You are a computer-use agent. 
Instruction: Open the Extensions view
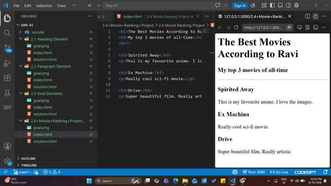click(7, 78)
